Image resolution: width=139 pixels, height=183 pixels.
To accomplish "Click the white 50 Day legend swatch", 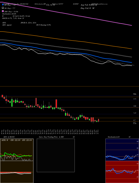I will pyautogui.click(x=3, y=8).
